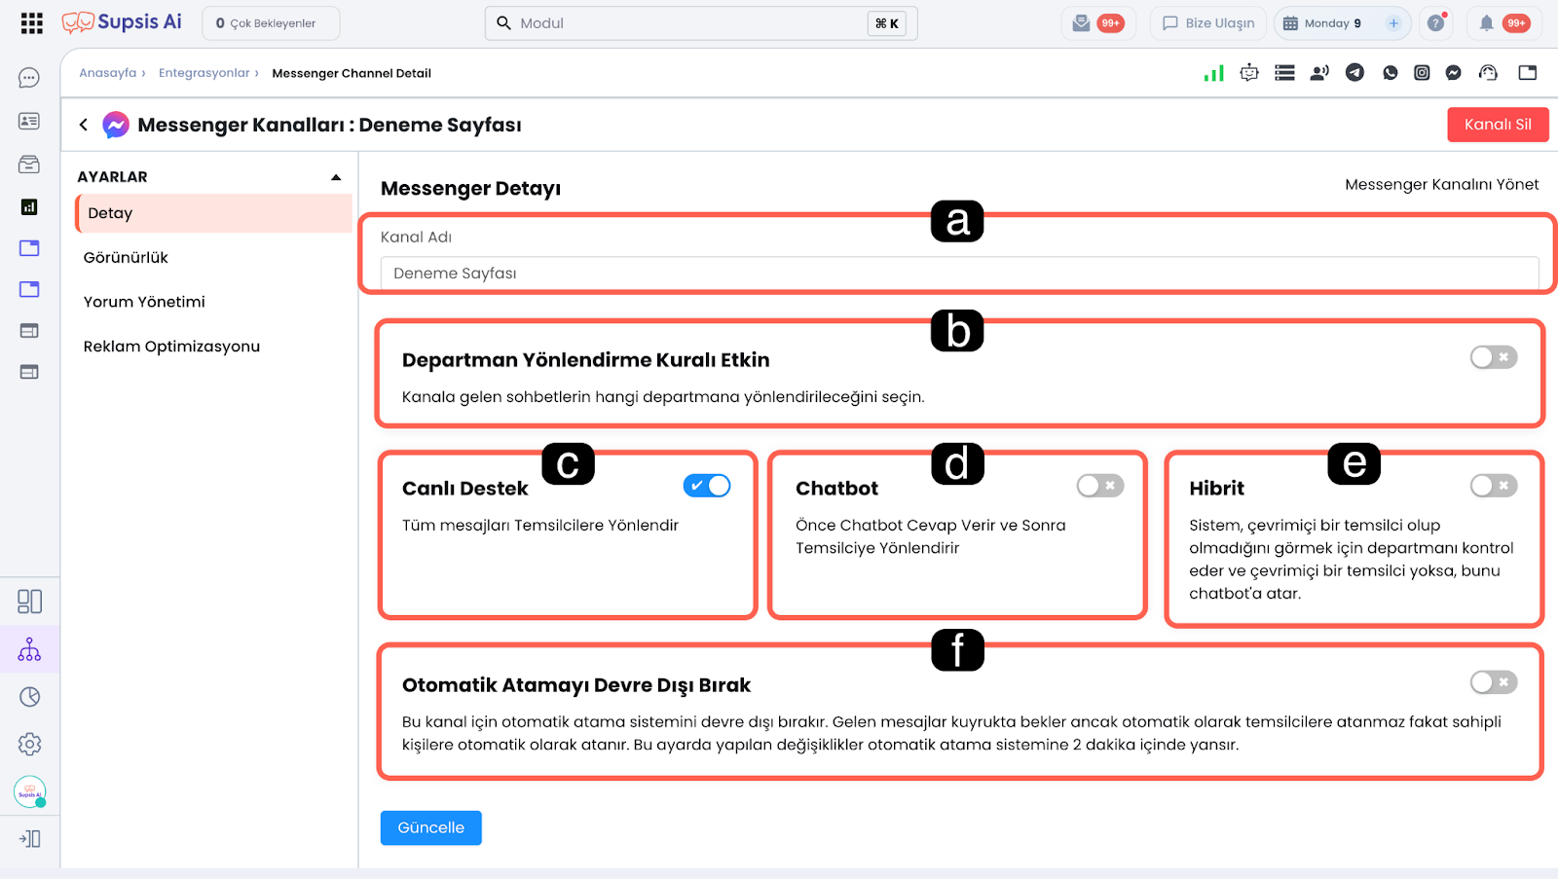Open the app grid menu
Image resolution: width=1558 pixels, height=879 pixels.
(31, 23)
